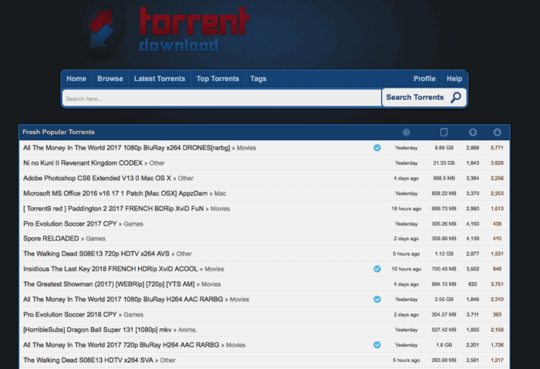The image size is (540, 369).
Task: Click verified badge on Insidious The Last Key row
Action: tap(377, 269)
